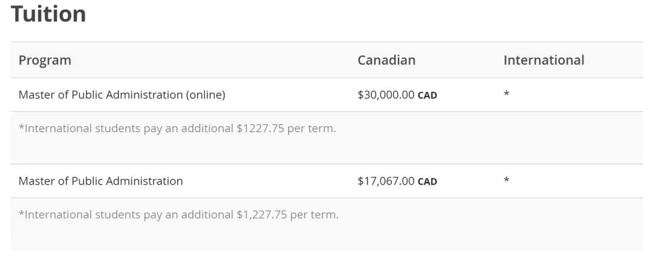The width and height of the screenshot is (653, 254).
Task: Click the leading asterisk of the second footnote
Action: point(21,213)
